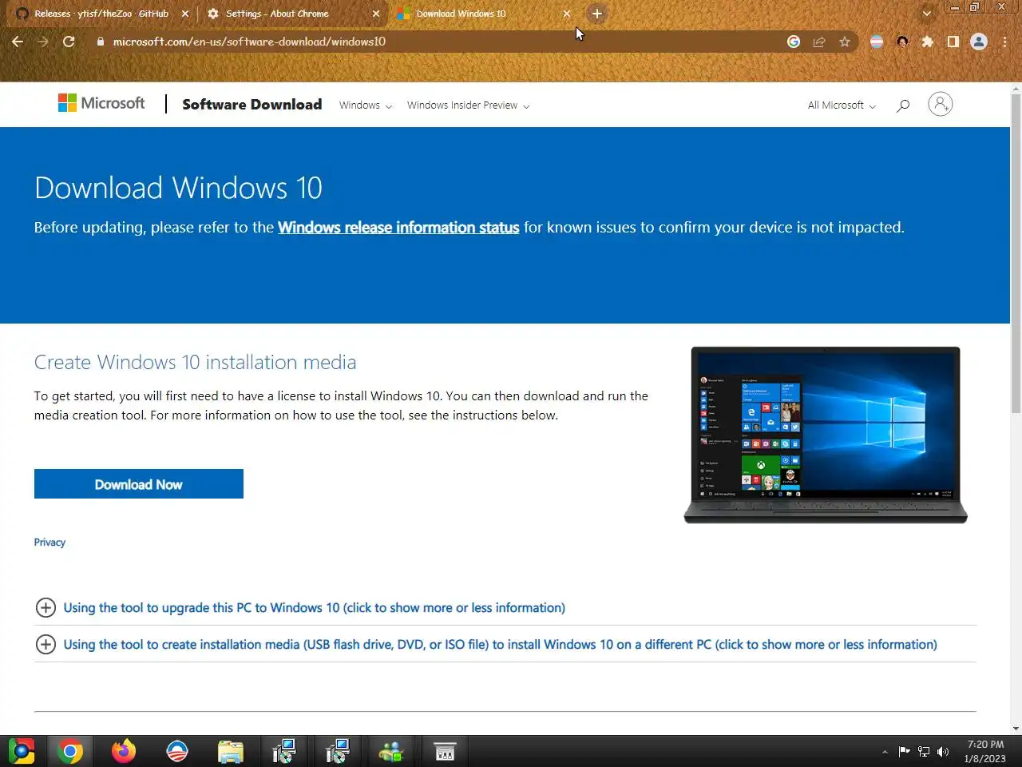Click the Download Now button
Image resolution: width=1022 pixels, height=767 pixels.
click(x=139, y=484)
